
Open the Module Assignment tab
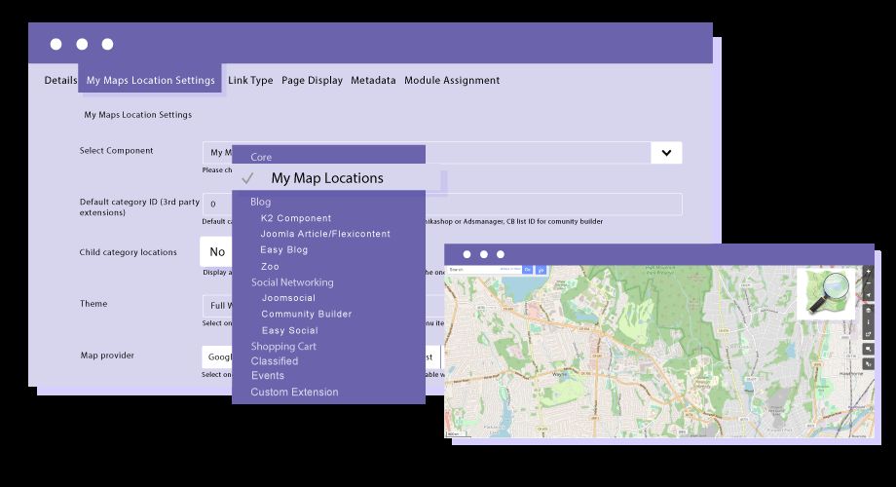click(x=452, y=80)
